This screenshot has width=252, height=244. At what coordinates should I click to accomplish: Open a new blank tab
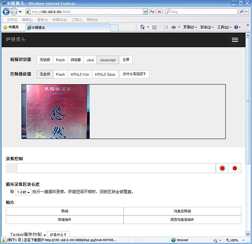point(114,28)
